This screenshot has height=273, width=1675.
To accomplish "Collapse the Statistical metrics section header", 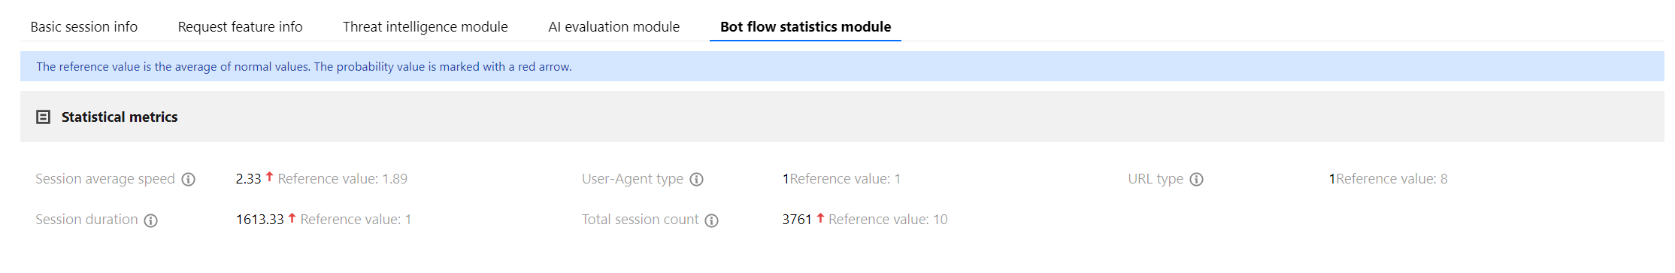I will 842,117.
